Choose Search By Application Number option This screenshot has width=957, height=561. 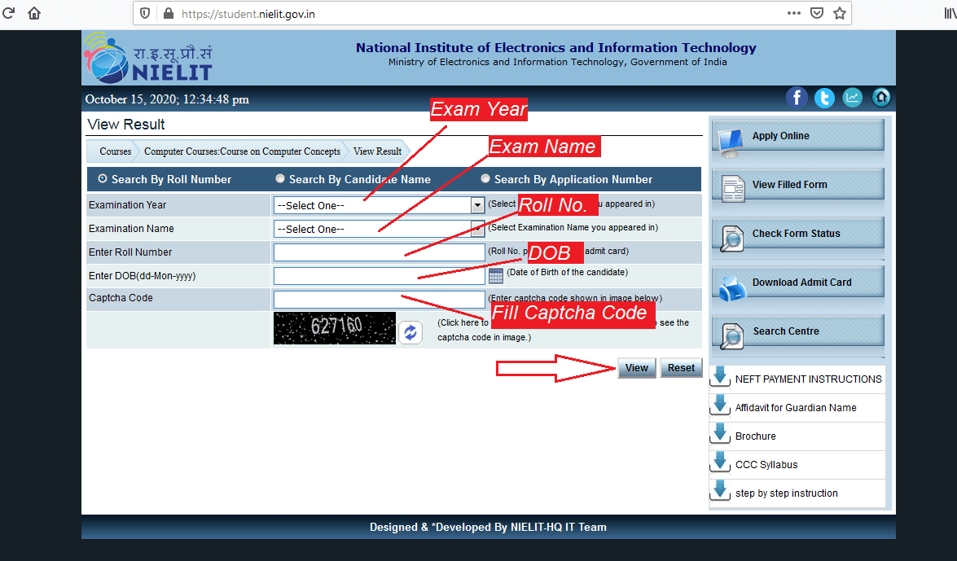[x=485, y=178]
